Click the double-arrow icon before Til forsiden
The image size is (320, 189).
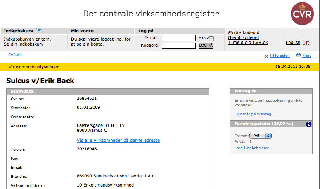point(266,56)
